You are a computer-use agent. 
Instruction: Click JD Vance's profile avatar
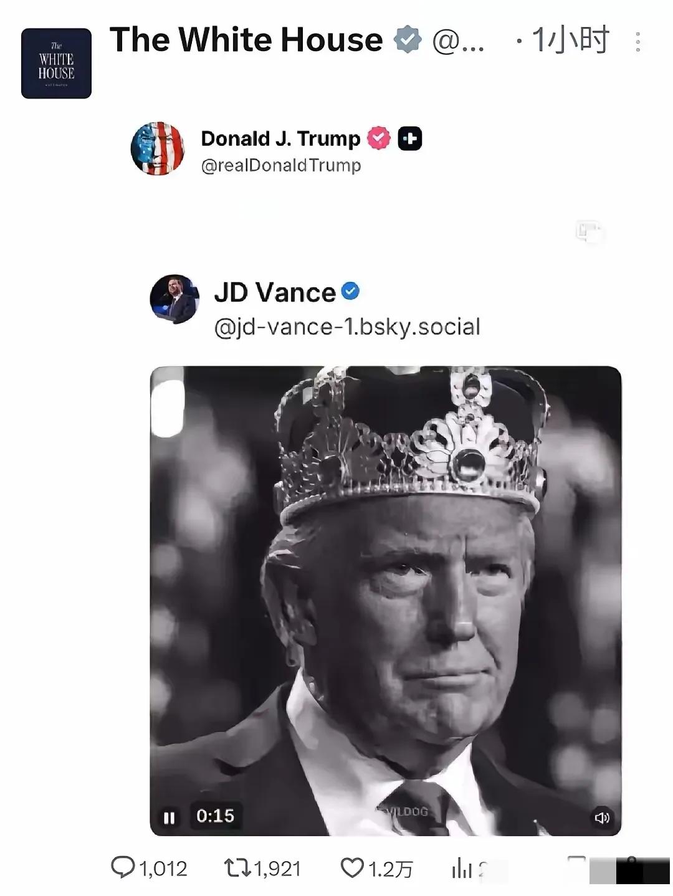tap(174, 299)
